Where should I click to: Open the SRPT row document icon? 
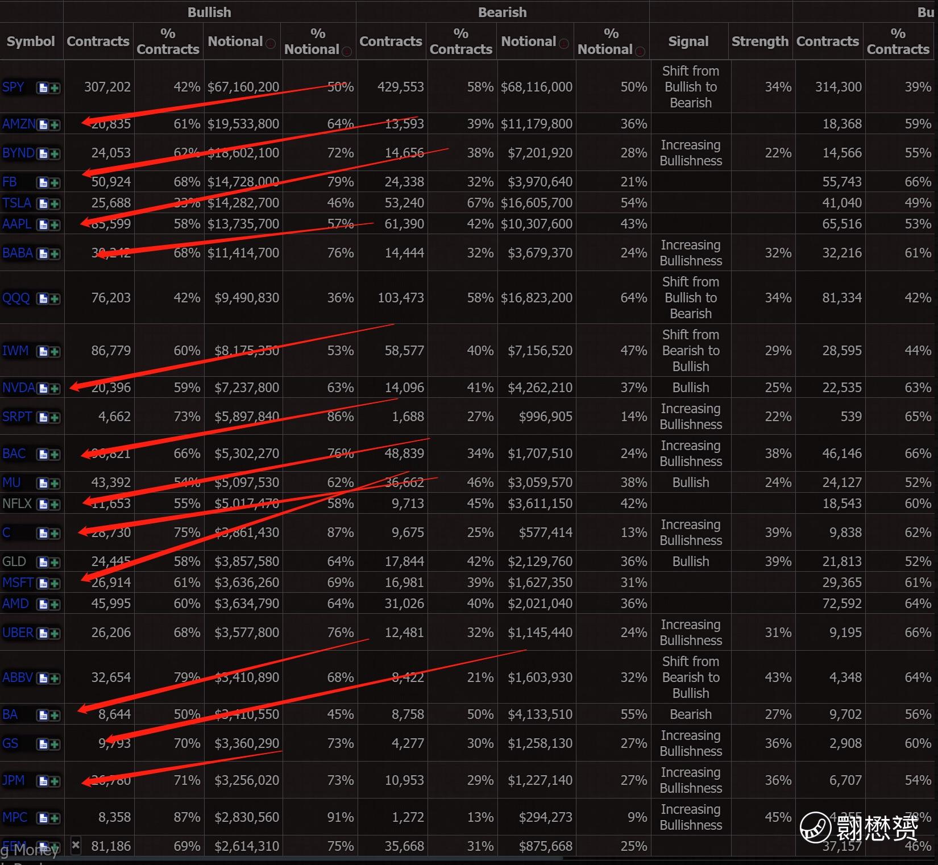[43, 417]
